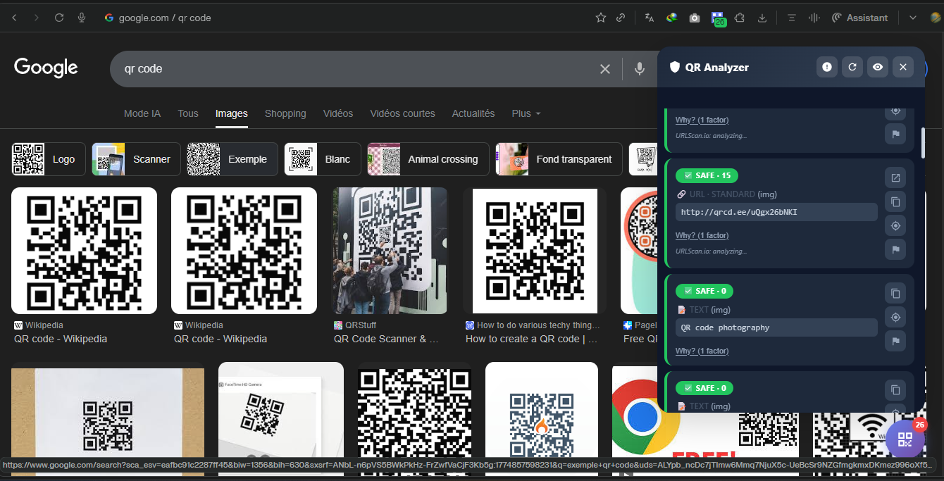Image resolution: width=944 pixels, height=481 pixels.
Task: Click the colorful globe extension icon
Action: [672, 18]
